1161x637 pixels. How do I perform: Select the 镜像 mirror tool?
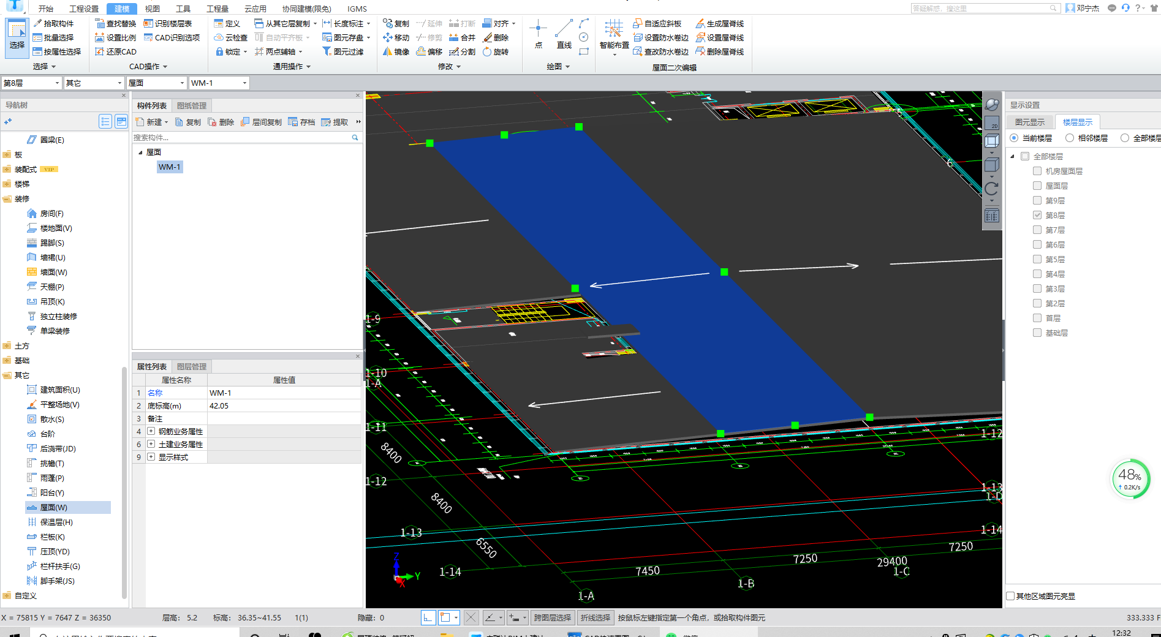pos(396,51)
